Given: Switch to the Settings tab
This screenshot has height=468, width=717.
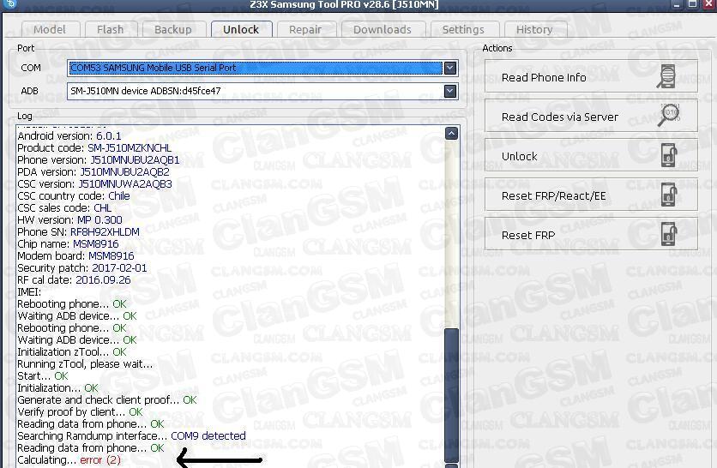Looking at the screenshot, I should coord(463,30).
